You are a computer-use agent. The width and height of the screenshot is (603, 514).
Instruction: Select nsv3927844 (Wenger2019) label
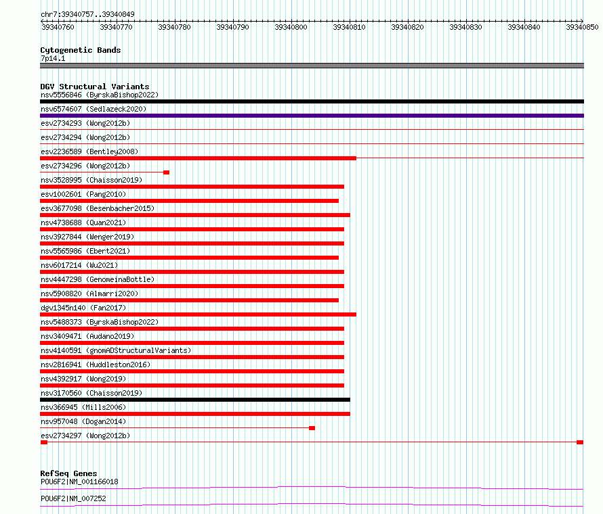point(87,237)
